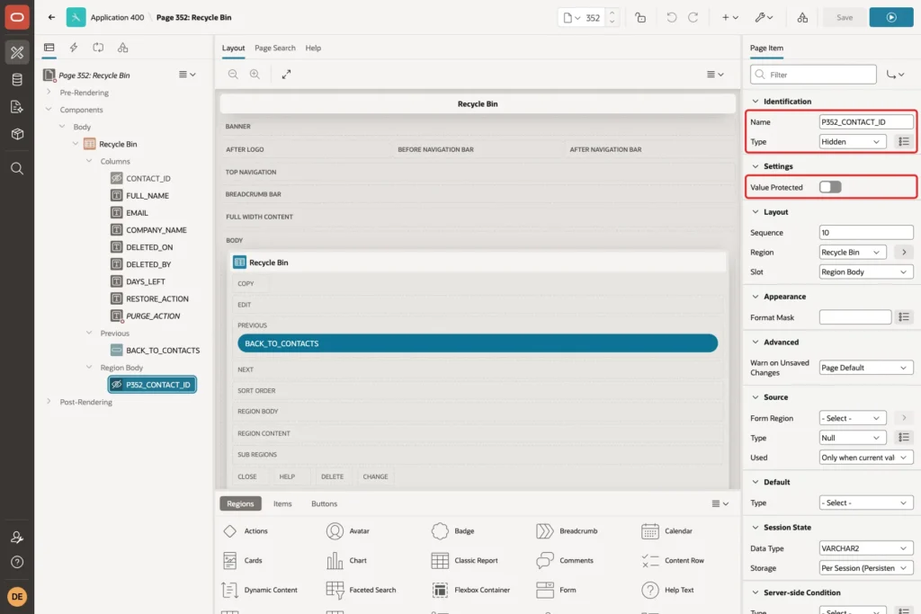Collapse the Columns tree node
This screenshot has width=921, height=614.
pos(89,161)
